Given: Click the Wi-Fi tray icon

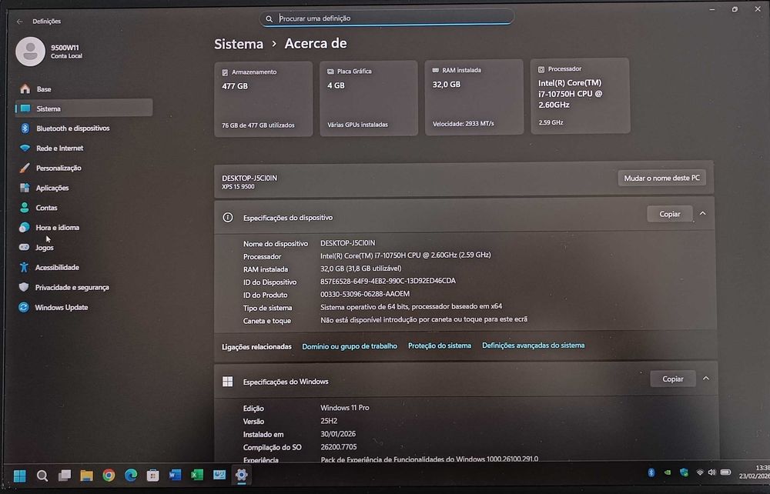Looking at the screenshot, I should click(700, 472).
